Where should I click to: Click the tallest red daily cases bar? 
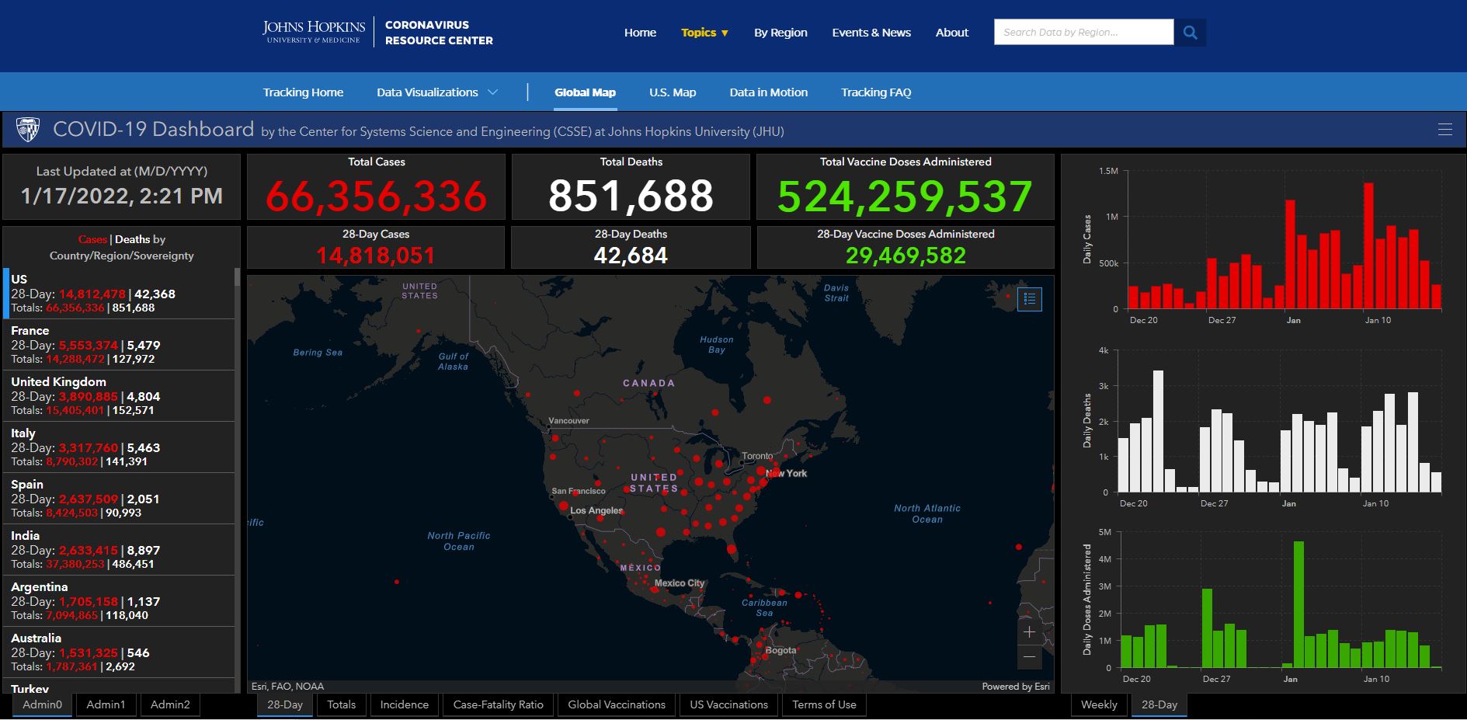click(1368, 245)
